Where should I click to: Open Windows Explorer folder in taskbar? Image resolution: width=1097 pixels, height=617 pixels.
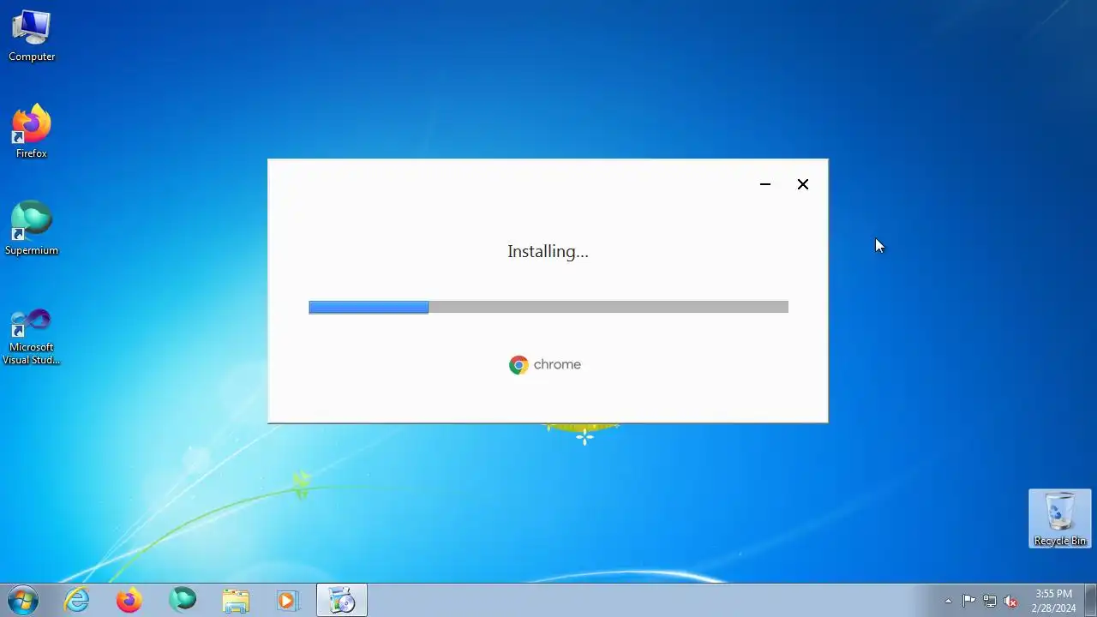[236, 600]
